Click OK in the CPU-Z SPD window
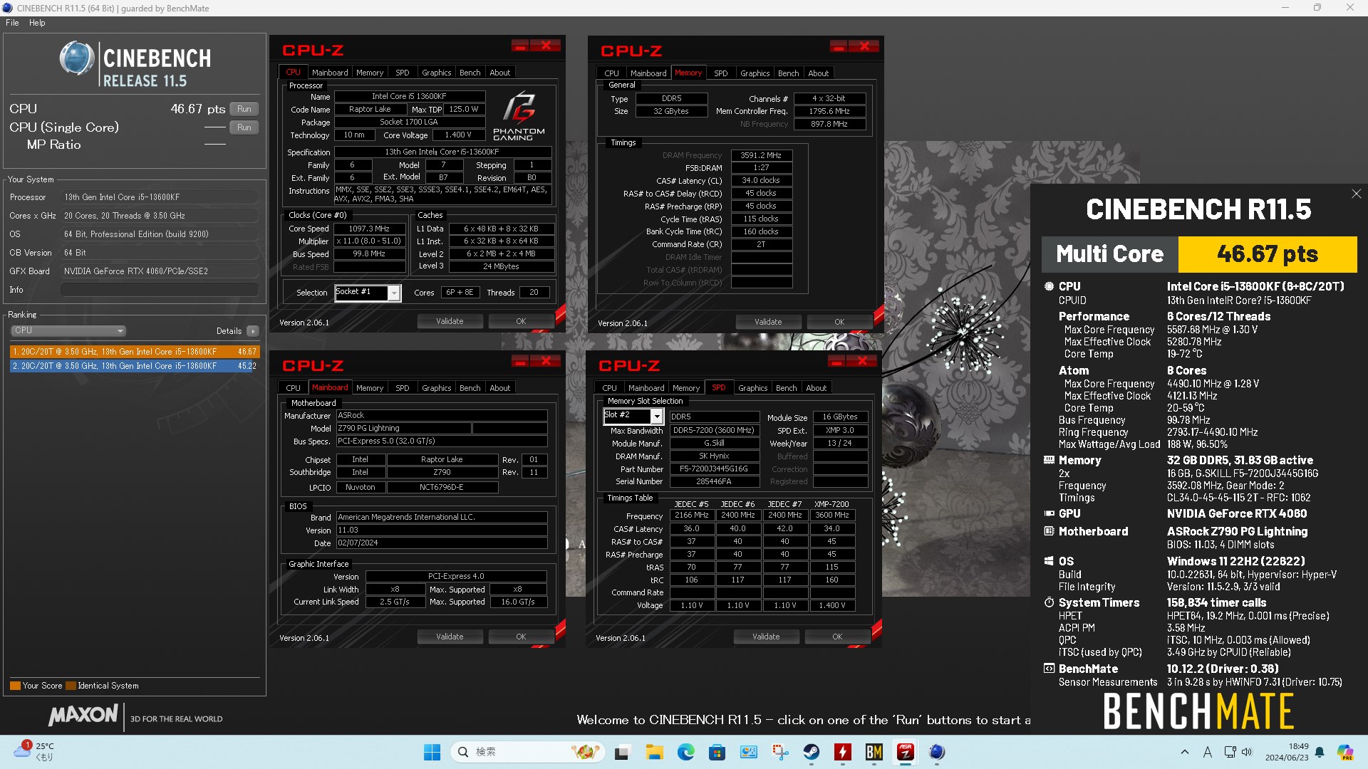This screenshot has width=1368, height=769. pos(837,637)
